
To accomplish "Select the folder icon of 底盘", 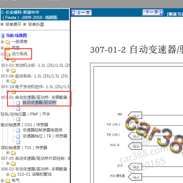I will click(8, 48).
